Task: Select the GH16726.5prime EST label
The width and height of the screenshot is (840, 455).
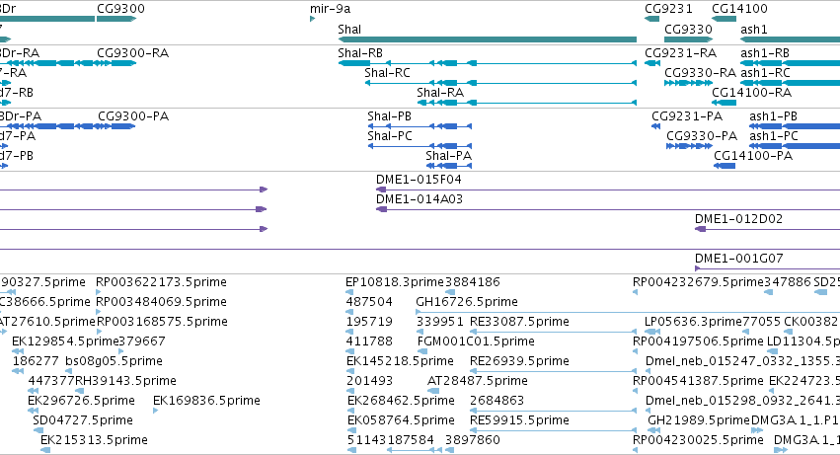Action: pos(467,302)
